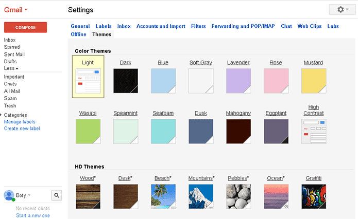Choose the Mountains HD theme thumbnail

point(201,197)
